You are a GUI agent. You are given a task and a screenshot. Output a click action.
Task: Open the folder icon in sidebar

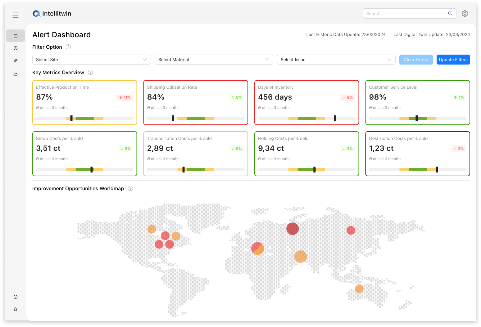16,74
